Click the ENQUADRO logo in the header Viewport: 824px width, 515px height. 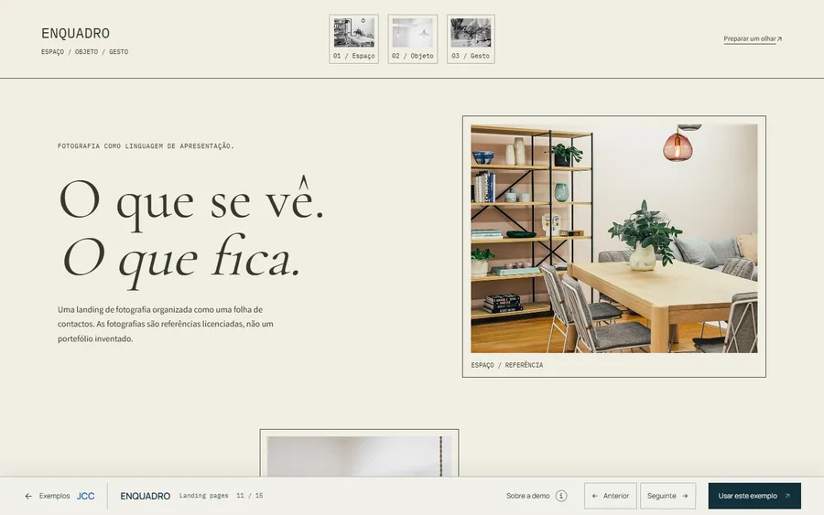[76, 34]
